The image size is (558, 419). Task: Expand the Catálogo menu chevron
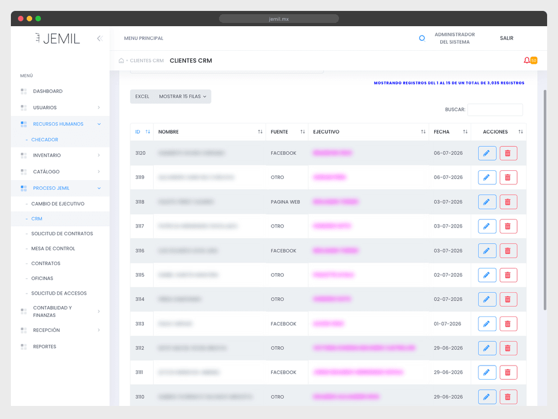pyautogui.click(x=99, y=172)
